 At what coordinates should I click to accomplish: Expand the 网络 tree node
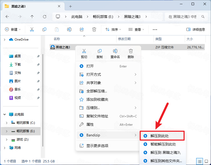tap(5, 148)
